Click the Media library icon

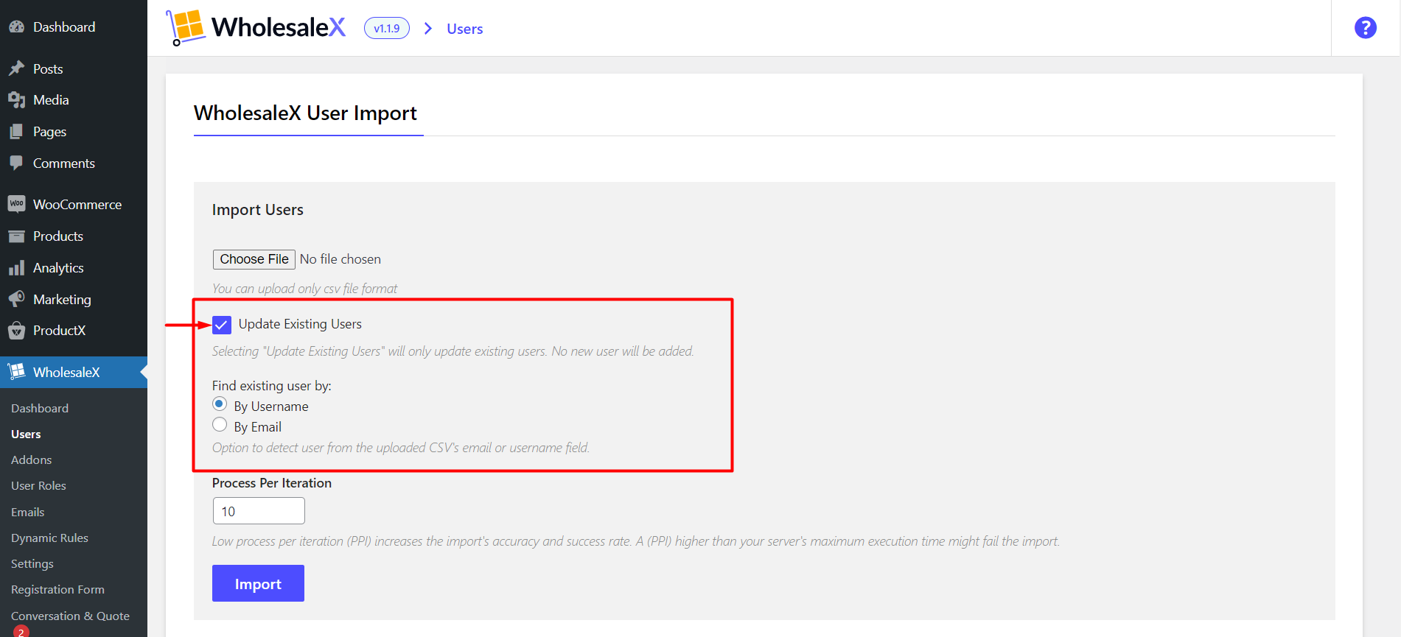(x=16, y=100)
